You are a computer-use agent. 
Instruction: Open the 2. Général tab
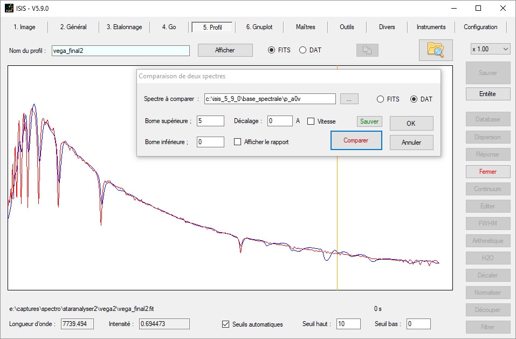73,27
